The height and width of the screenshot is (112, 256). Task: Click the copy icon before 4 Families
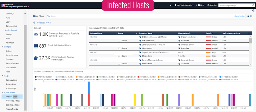pos(179,41)
